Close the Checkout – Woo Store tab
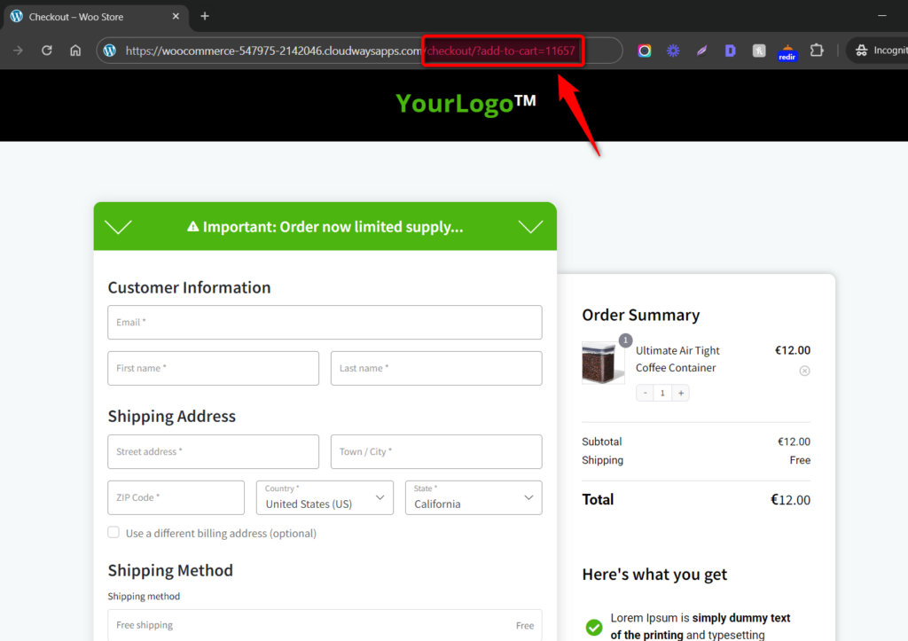 [x=176, y=16]
